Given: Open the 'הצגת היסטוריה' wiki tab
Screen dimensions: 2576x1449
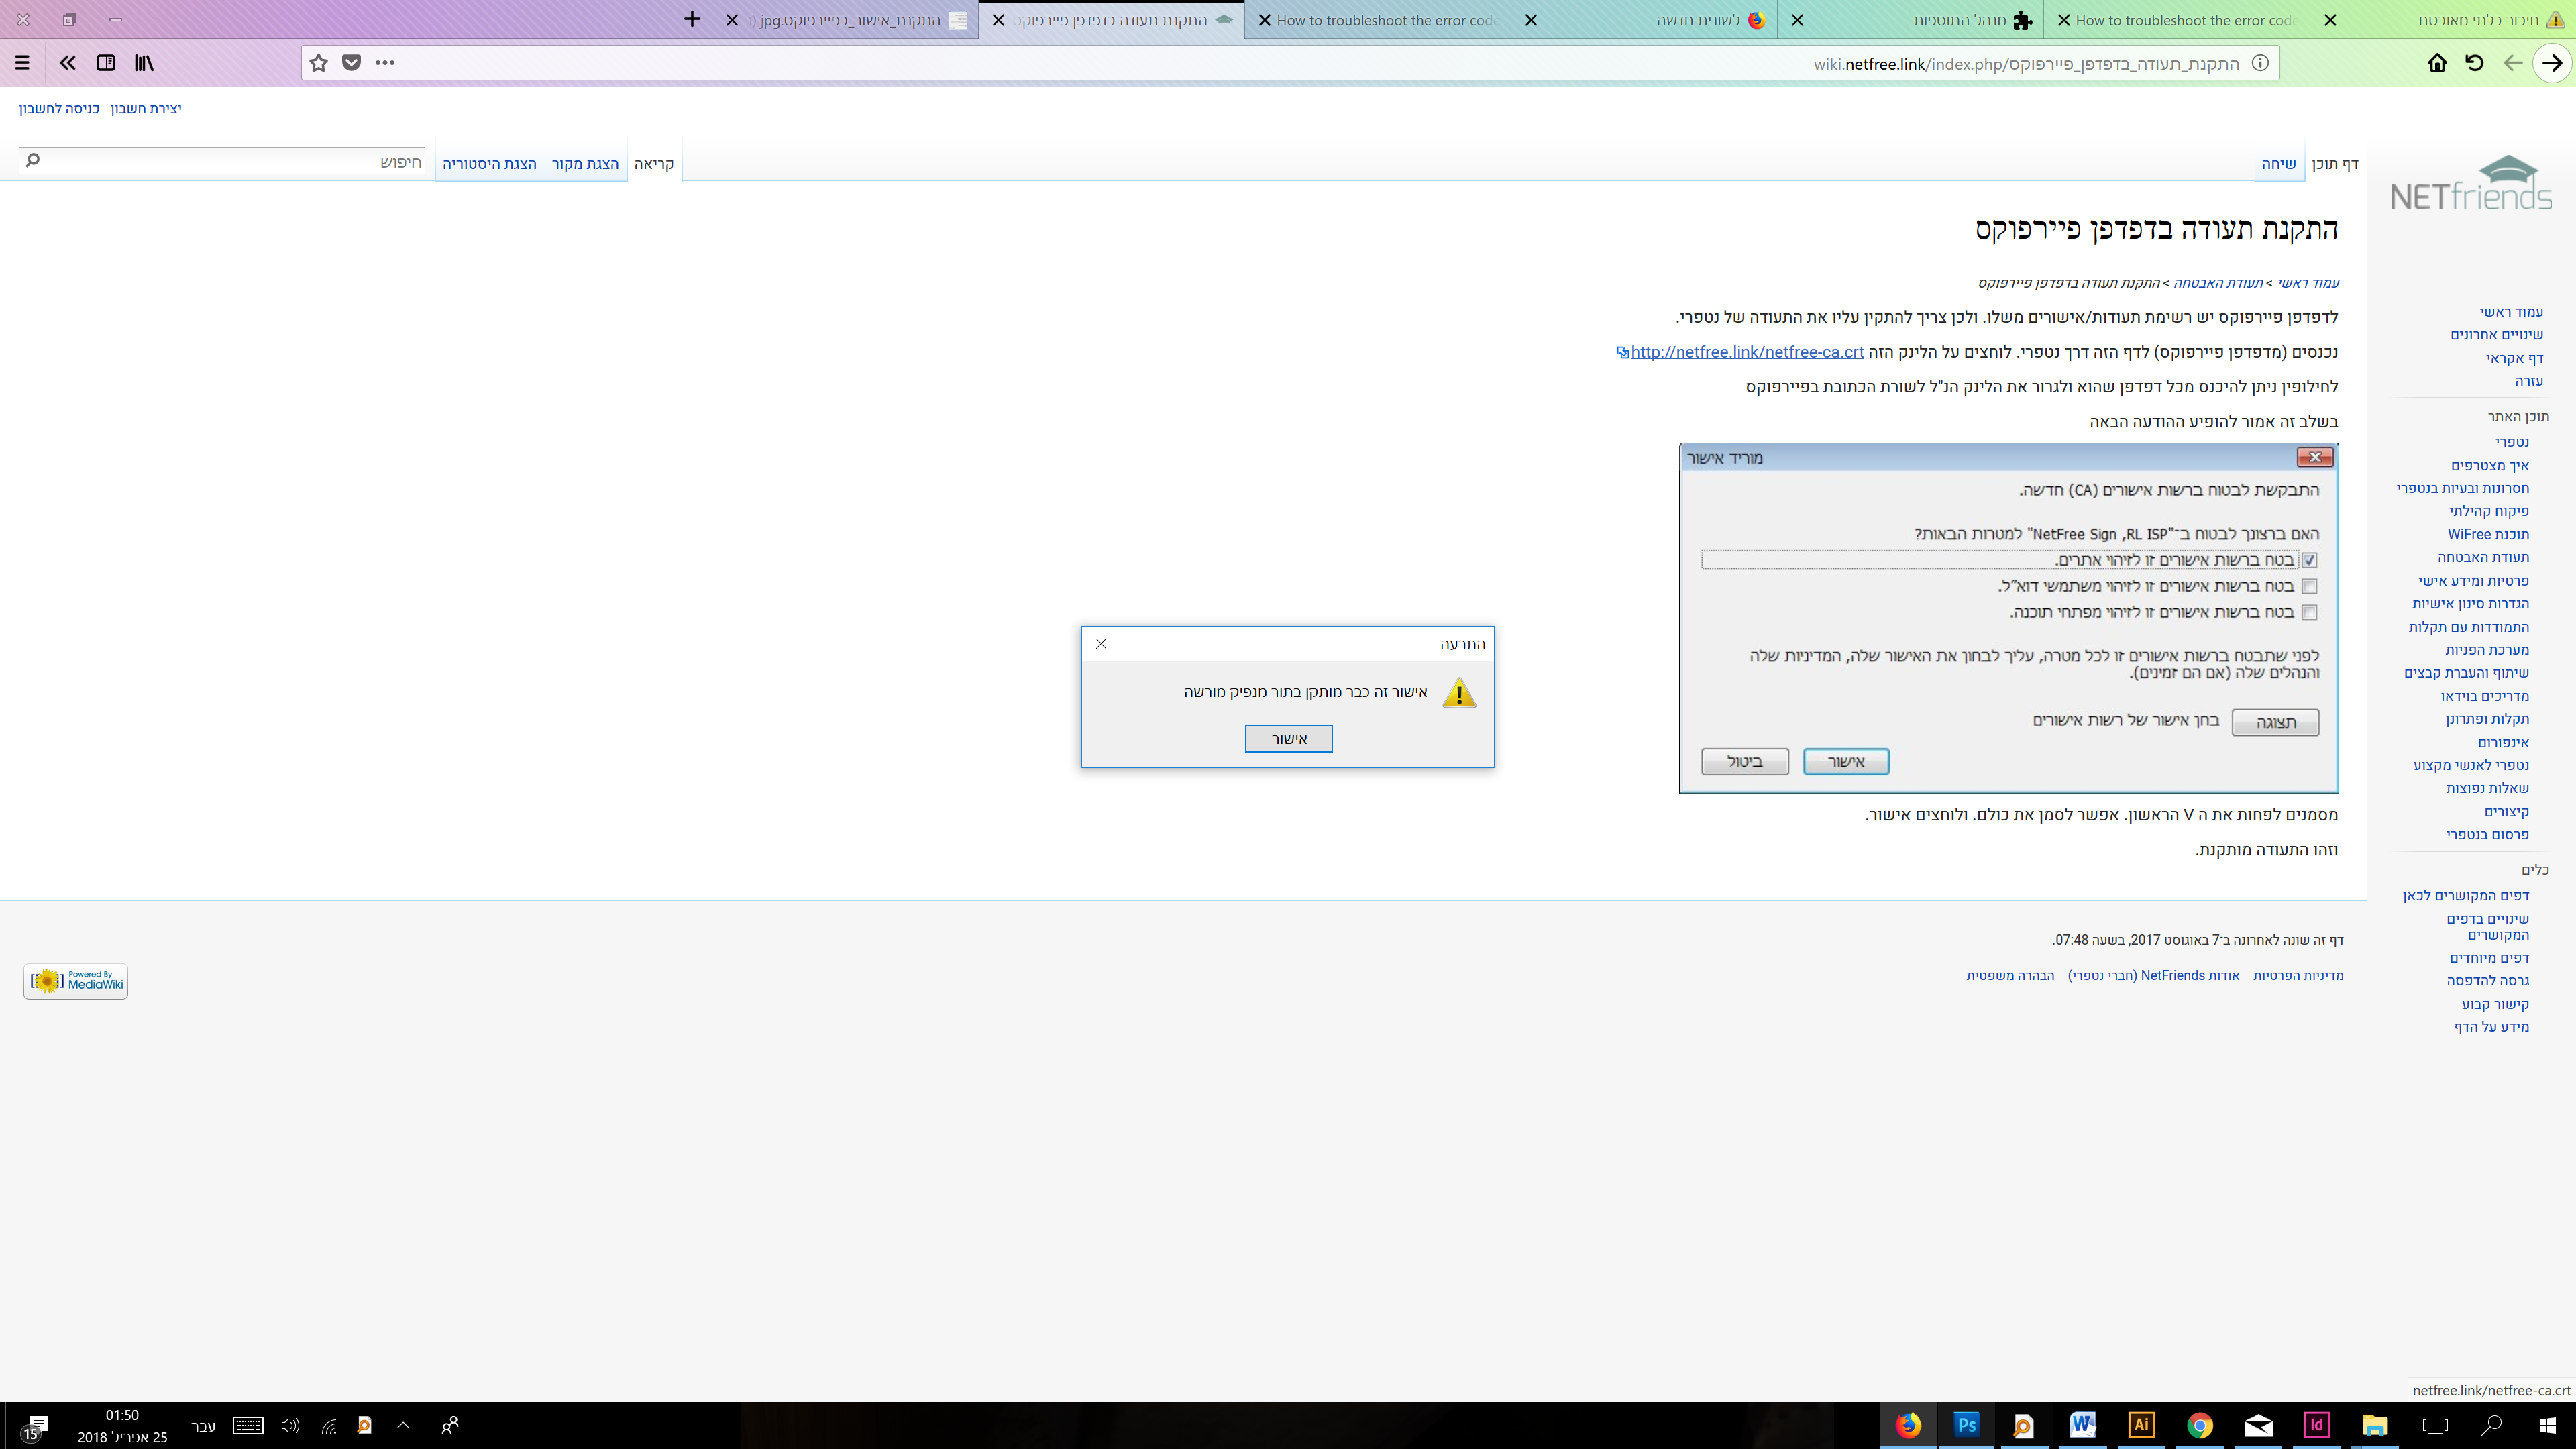Looking at the screenshot, I should (489, 164).
